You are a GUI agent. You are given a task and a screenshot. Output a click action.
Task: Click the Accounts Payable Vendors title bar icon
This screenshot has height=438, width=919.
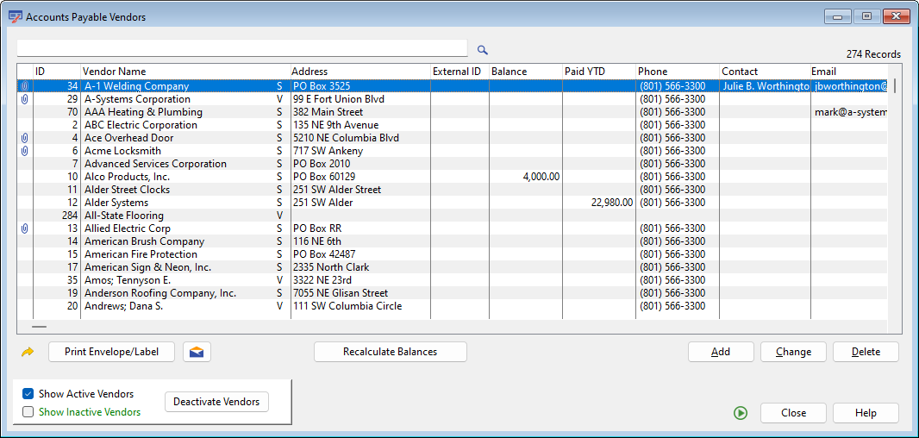15,16
